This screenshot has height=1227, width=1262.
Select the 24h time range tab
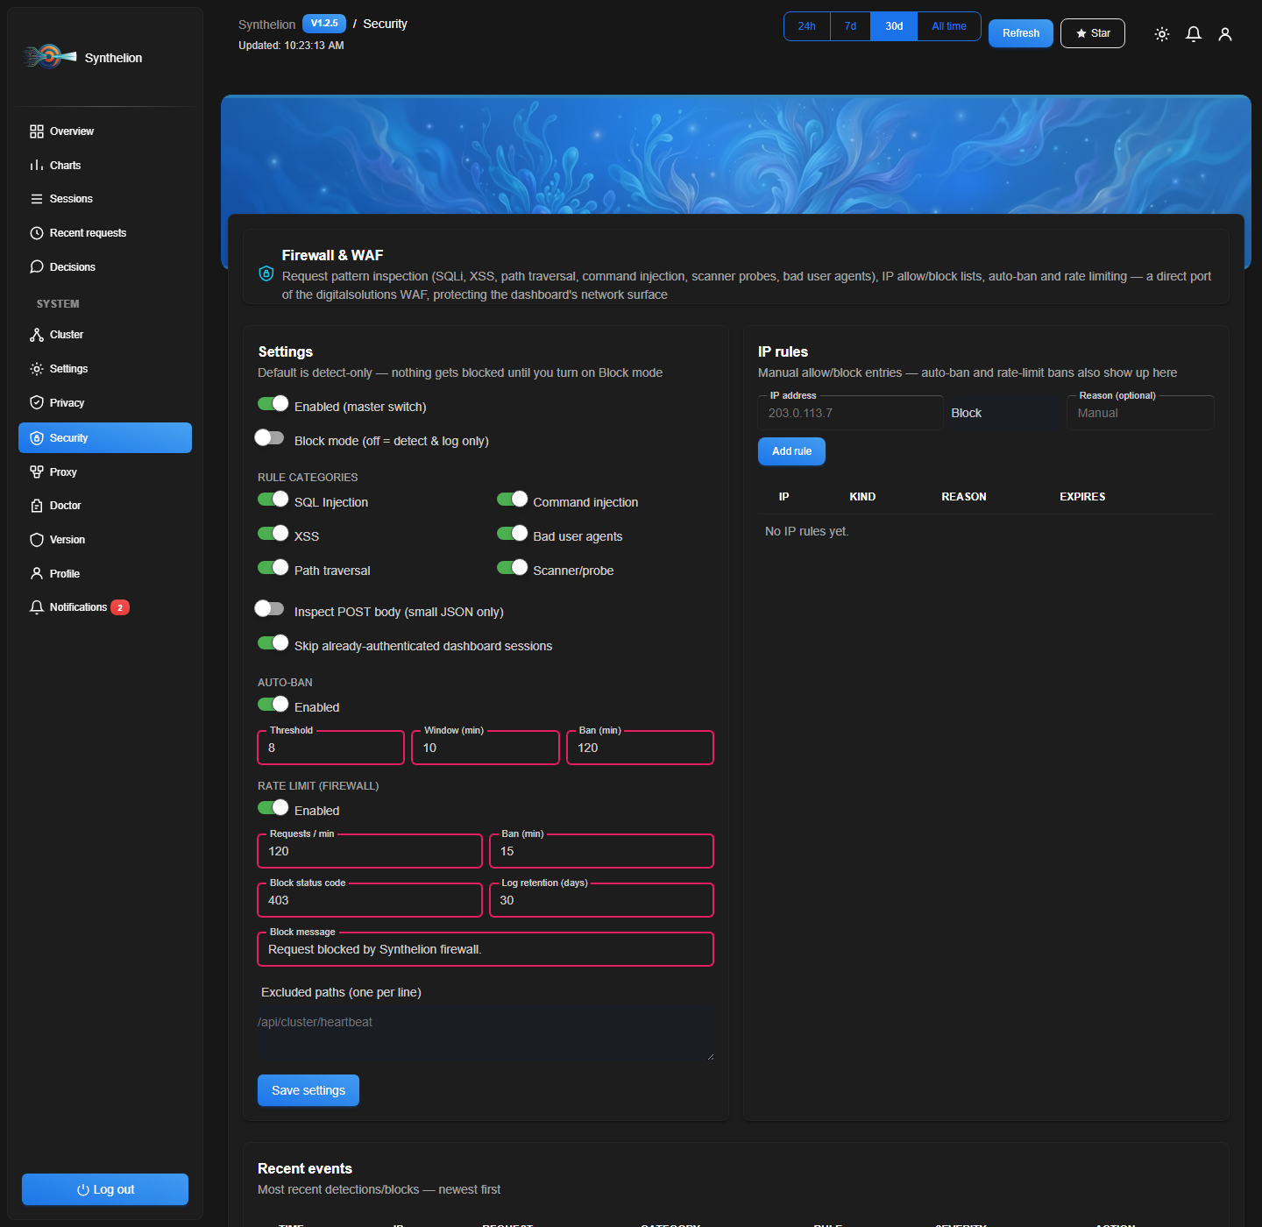807,26
